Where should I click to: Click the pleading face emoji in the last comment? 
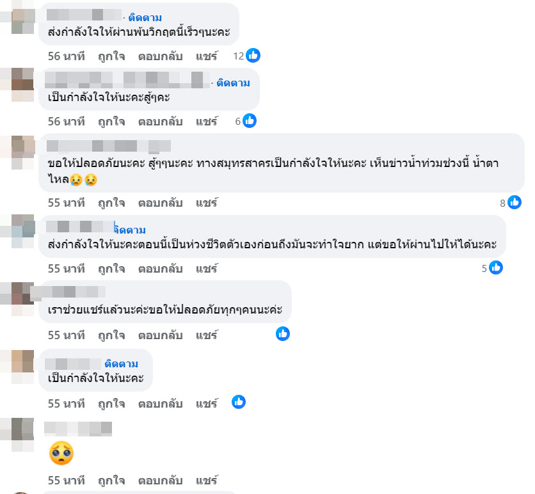[61, 454]
